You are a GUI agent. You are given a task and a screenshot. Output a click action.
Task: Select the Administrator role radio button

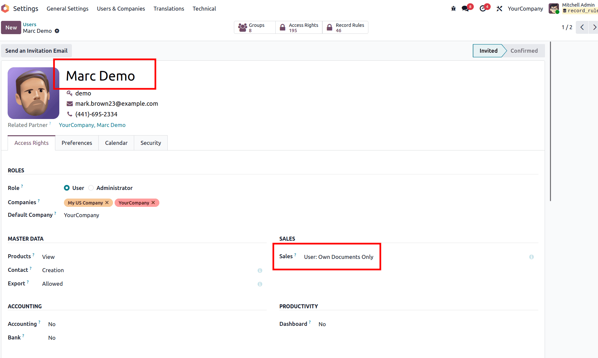click(x=91, y=188)
